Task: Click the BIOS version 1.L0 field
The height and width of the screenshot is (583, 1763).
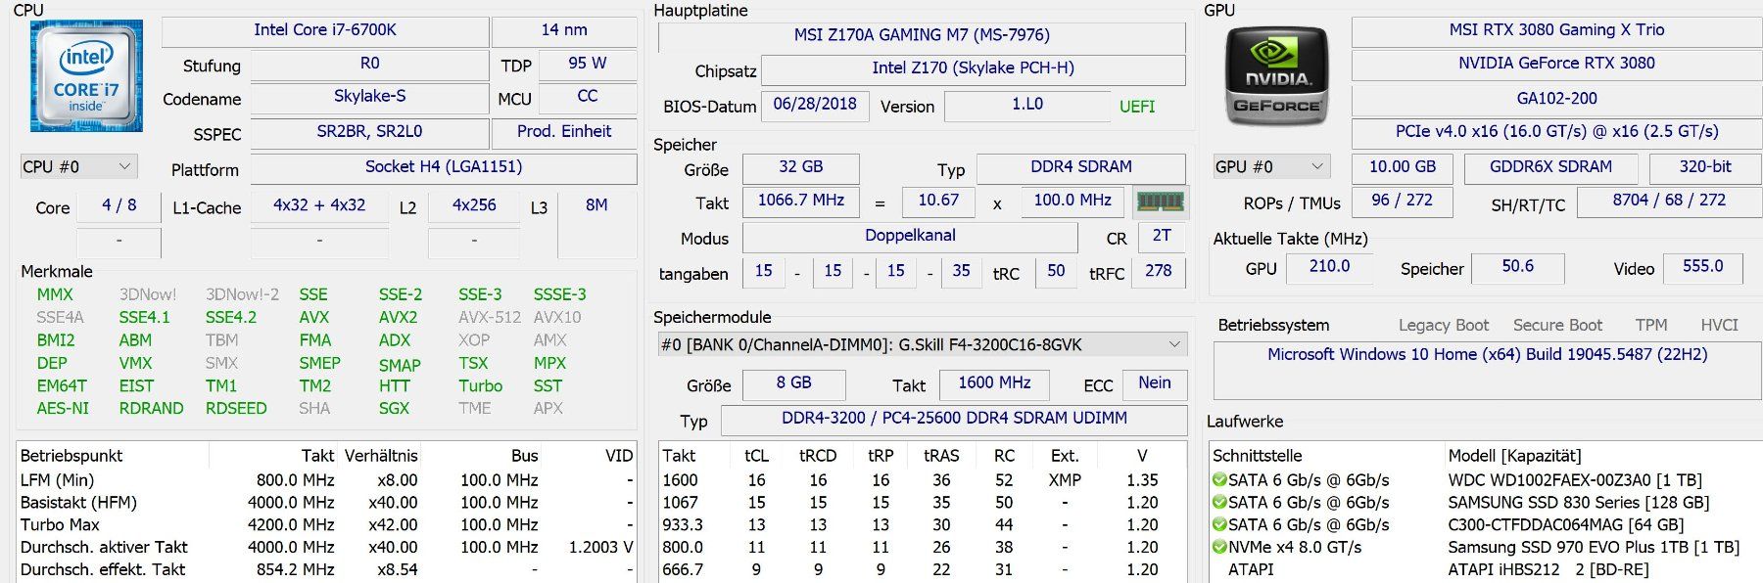Action: click(x=1027, y=106)
